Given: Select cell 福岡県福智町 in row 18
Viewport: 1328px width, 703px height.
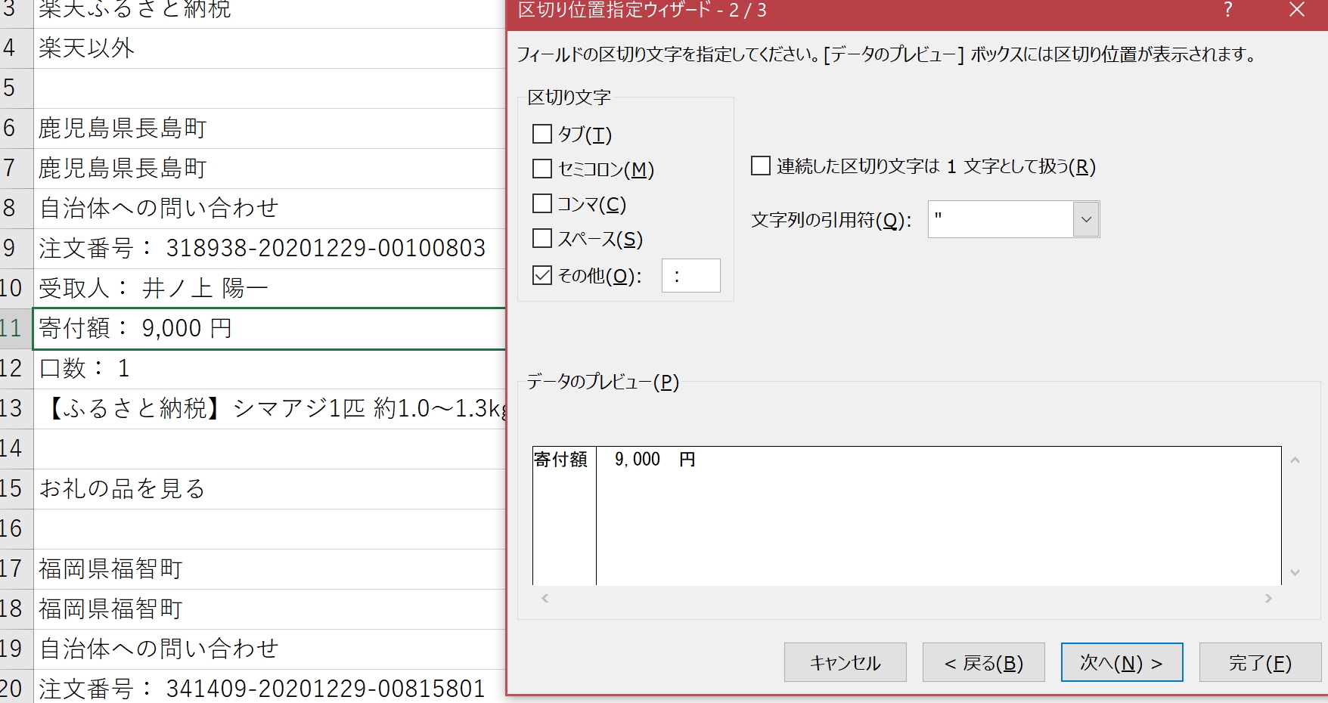Looking at the screenshot, I should point(269,609).
